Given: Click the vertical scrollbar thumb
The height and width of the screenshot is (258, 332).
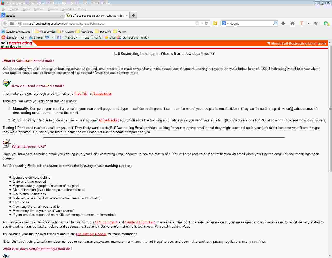Looking at the screenshot, I should click(x=330, y=108).
